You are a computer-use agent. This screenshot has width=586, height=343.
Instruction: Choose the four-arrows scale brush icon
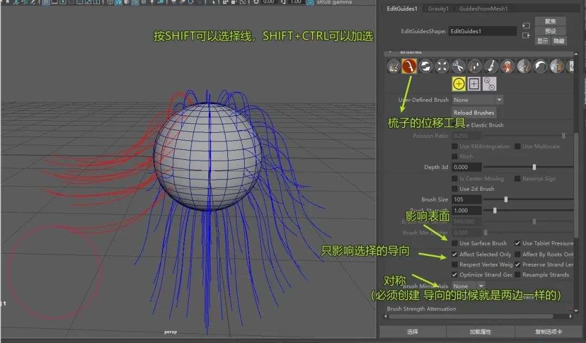tap(442, 67)
